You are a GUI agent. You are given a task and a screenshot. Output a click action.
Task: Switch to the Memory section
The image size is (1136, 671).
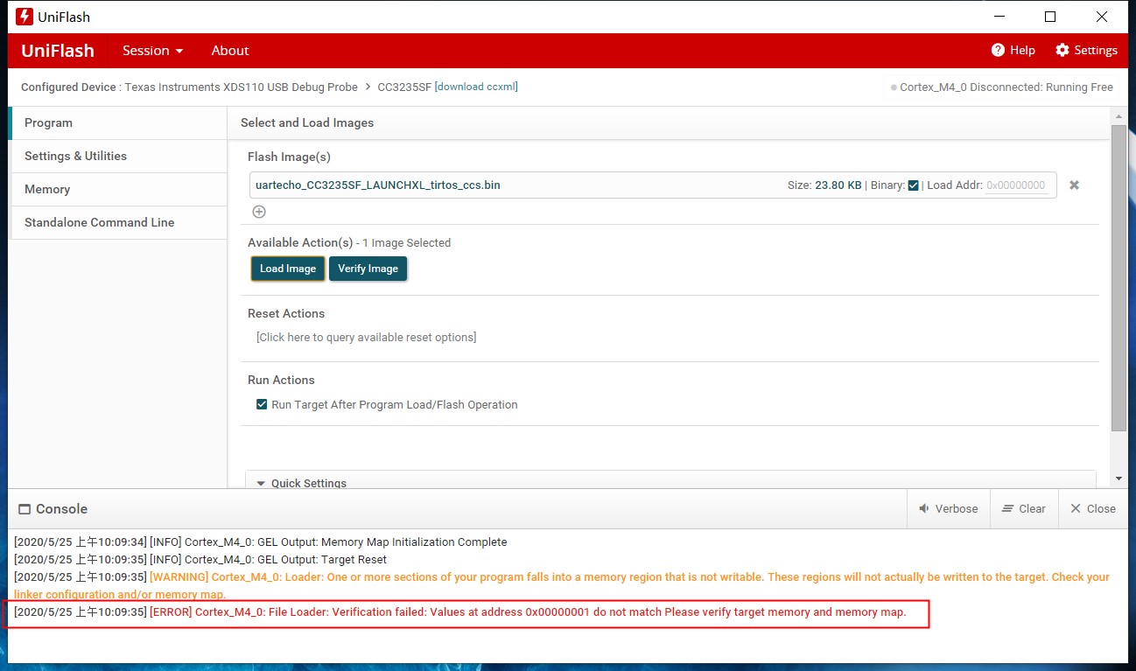[117, 189]
